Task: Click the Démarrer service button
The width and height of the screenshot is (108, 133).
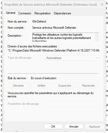Action: click(x=18, y=86)
